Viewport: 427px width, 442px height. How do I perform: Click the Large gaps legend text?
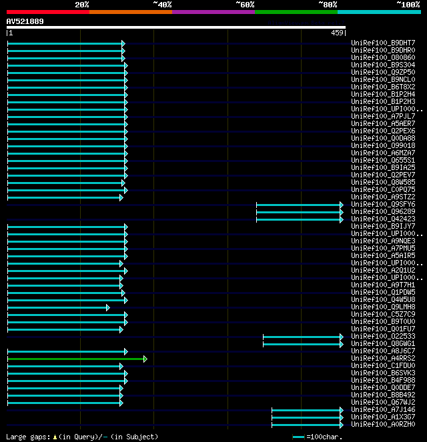[82, 437]
